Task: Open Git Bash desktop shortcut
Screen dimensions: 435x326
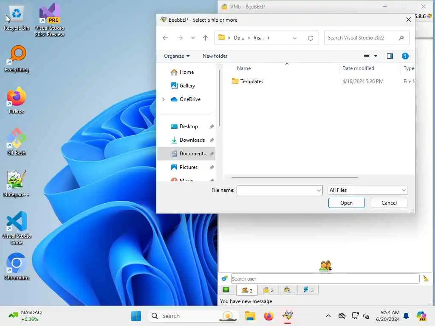Action: [17, 142]
